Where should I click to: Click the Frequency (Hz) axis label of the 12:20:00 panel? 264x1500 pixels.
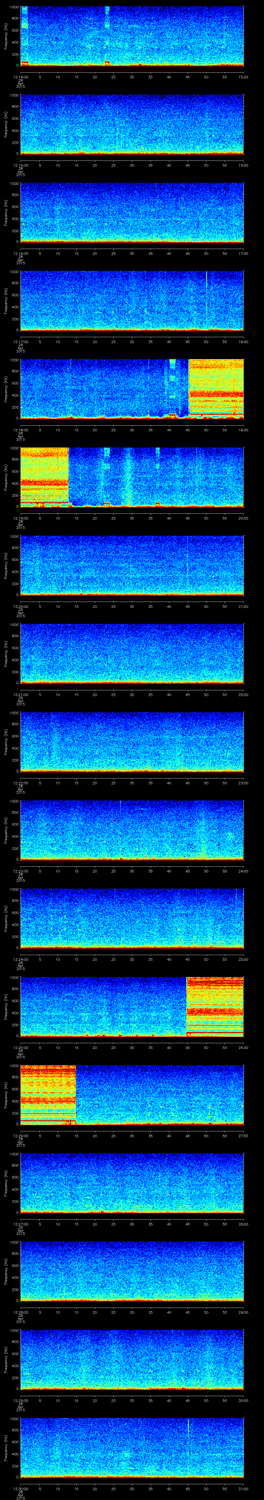click(6, 565)
